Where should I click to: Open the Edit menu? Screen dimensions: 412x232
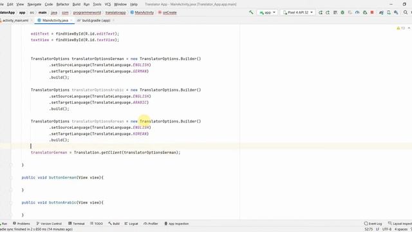[10, 5]
